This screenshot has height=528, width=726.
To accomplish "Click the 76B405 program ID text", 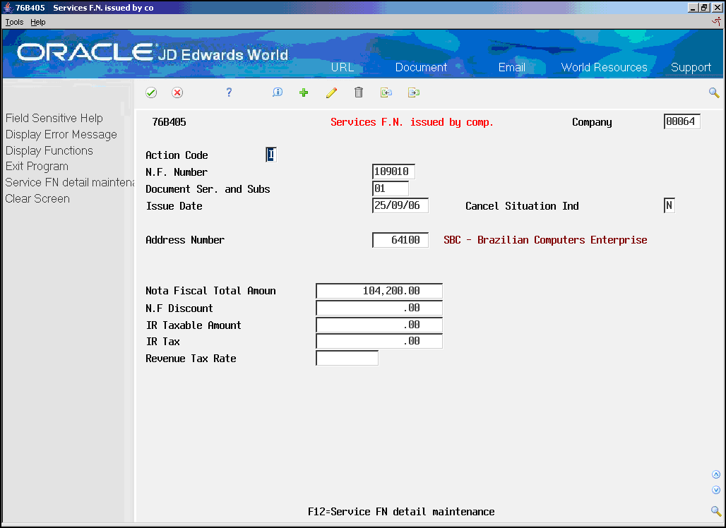I will [x=169, y=122].
